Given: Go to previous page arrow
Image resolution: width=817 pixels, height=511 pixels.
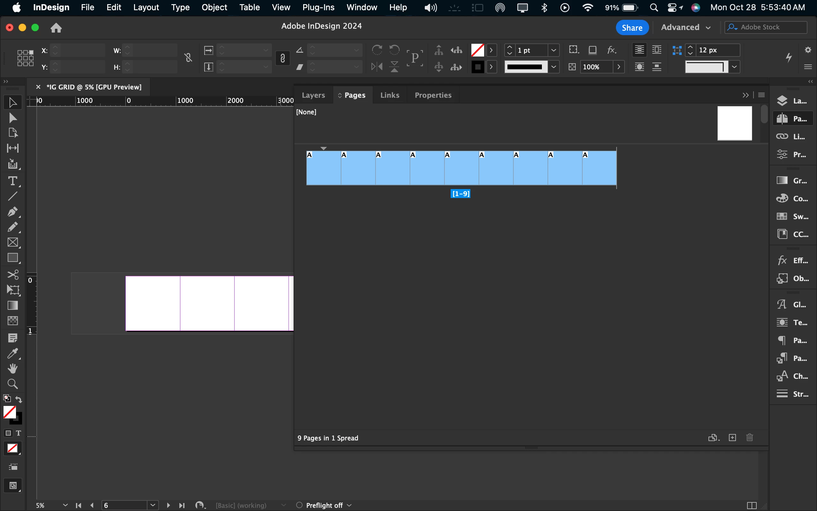Looking at the screenshot, I should [92, 505].
